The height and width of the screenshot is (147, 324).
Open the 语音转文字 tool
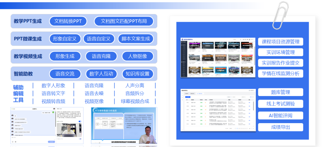pyautogui.click(x=53, y=93)
